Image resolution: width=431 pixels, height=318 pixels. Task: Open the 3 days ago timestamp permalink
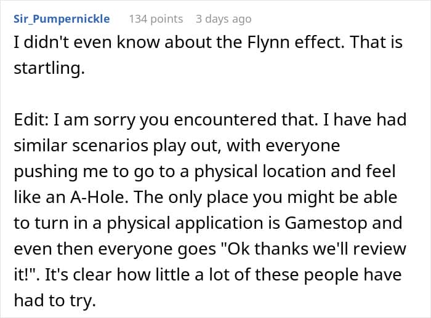pyautogui.click(x=224, y=19)
